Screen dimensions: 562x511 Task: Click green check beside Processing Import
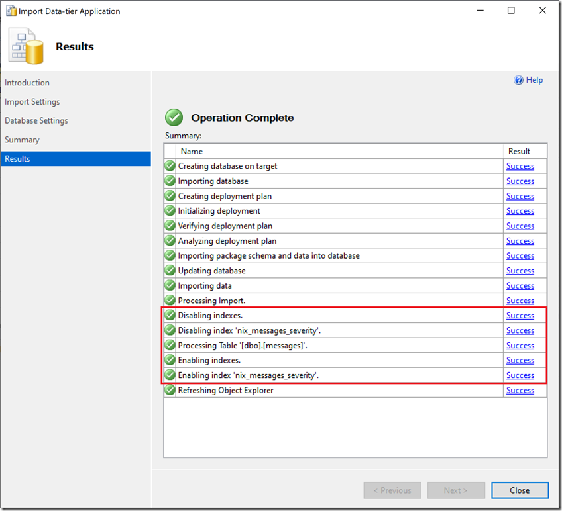tap(170, 300)
